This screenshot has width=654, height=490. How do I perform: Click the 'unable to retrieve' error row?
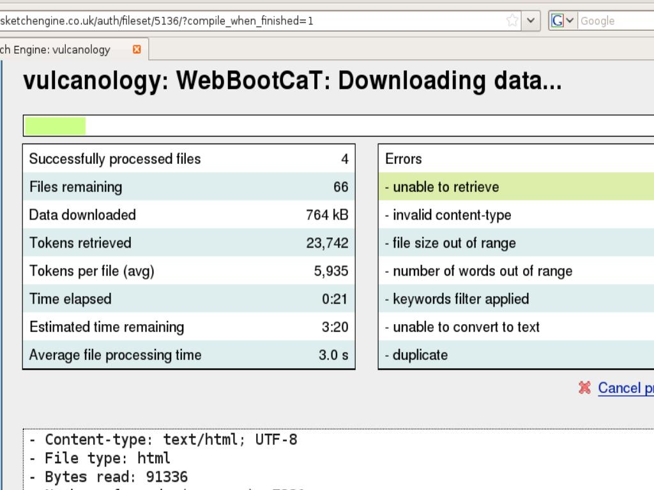click(516, 187)
